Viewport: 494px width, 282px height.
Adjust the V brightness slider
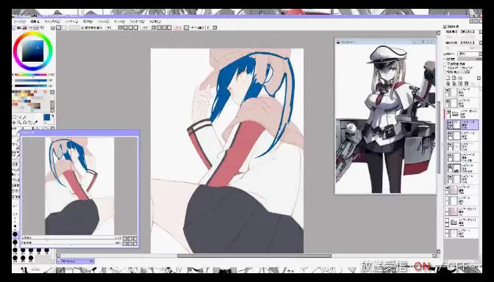[31, 86]
